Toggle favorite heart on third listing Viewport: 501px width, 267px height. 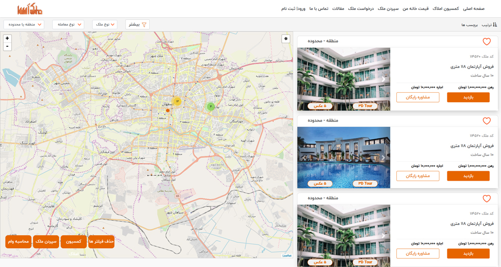tap(487, 199)
